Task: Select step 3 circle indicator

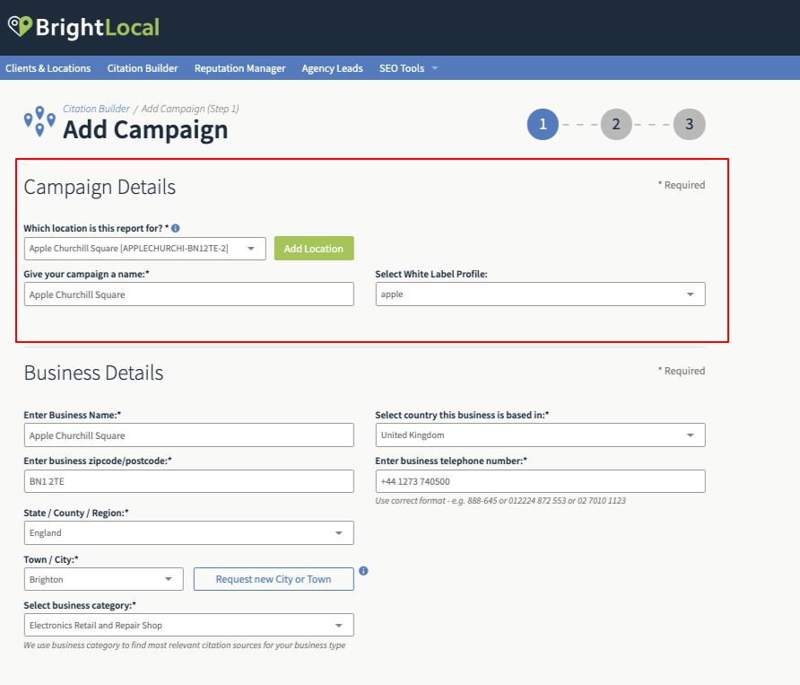Action: click(x=690, y=124)
